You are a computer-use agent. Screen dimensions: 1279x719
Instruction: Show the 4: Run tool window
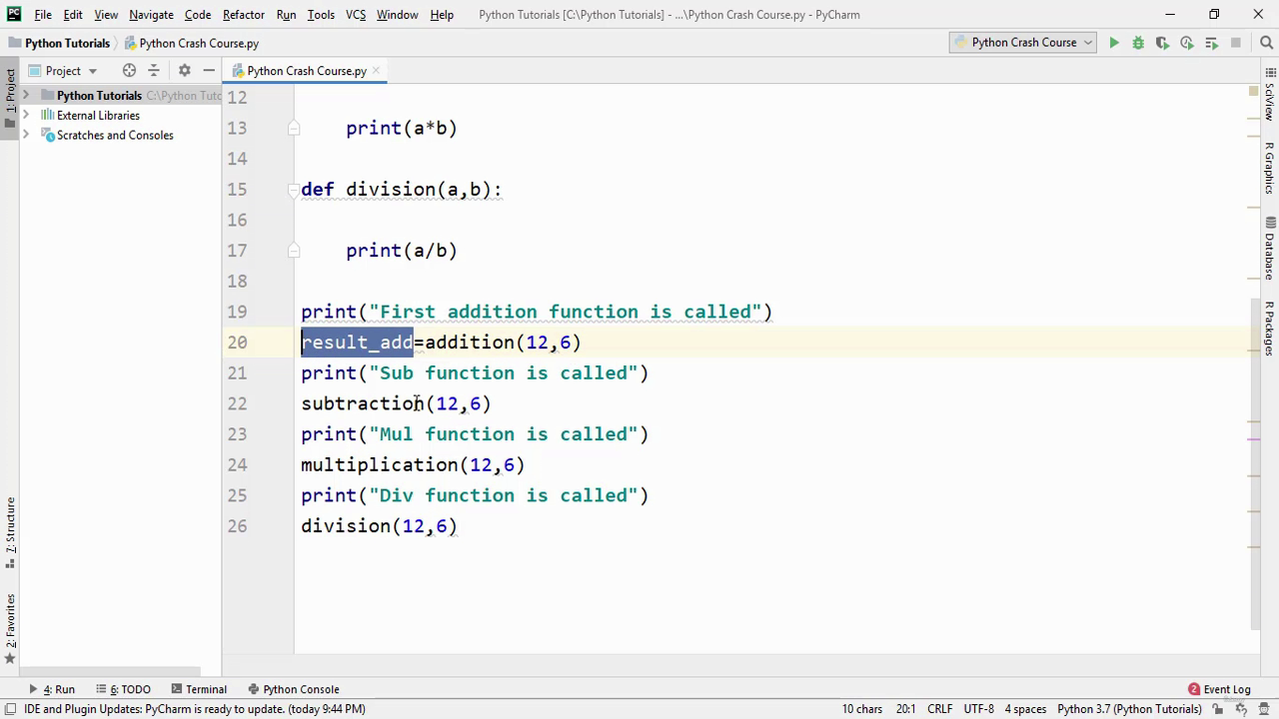[52, 689]
